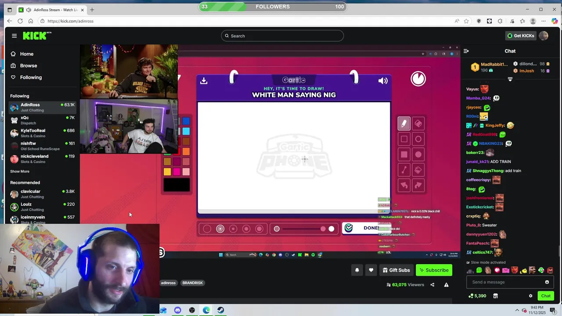
Task: Open the share icon next to viewer count
Action: pyautogui.click(x=432, y=285)
